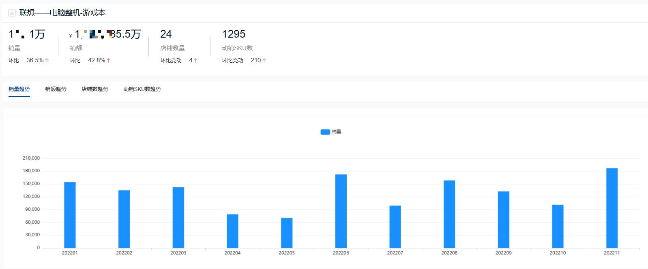Click the 210,000 y-axis label

tap(31, 158)
